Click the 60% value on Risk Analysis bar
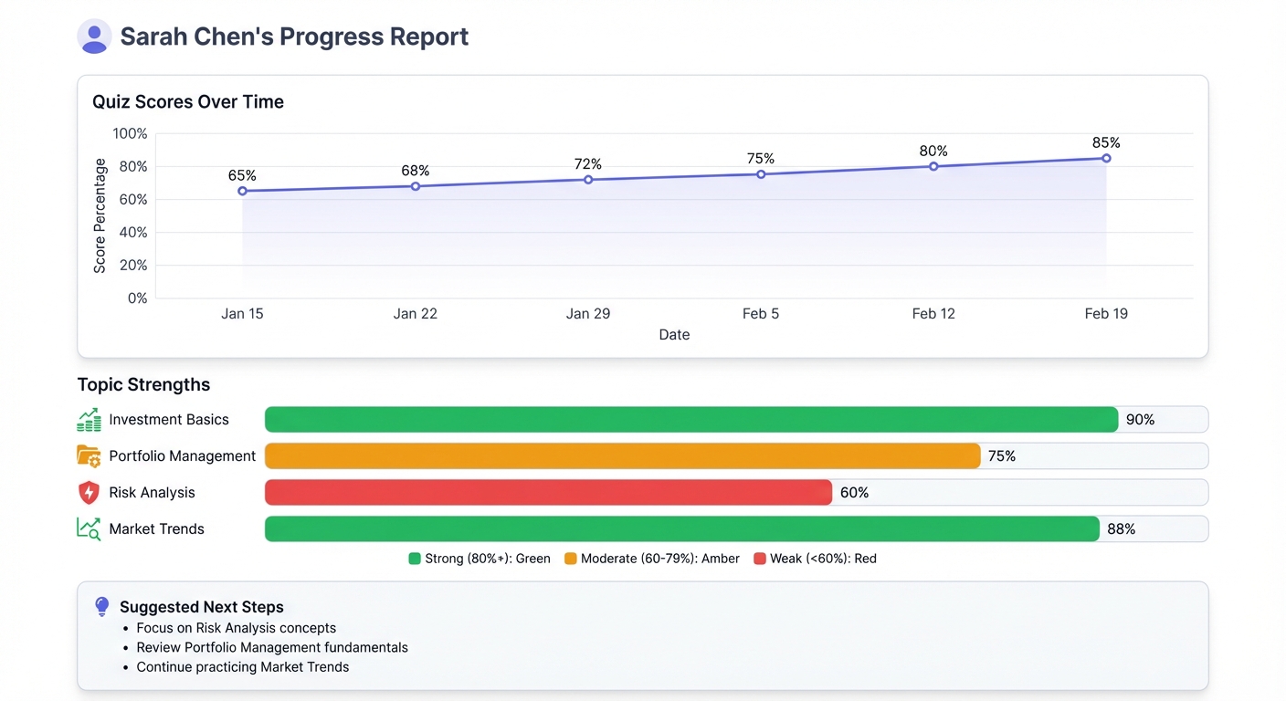Screen dimensions: 1286x701 (x=855, y=493)
